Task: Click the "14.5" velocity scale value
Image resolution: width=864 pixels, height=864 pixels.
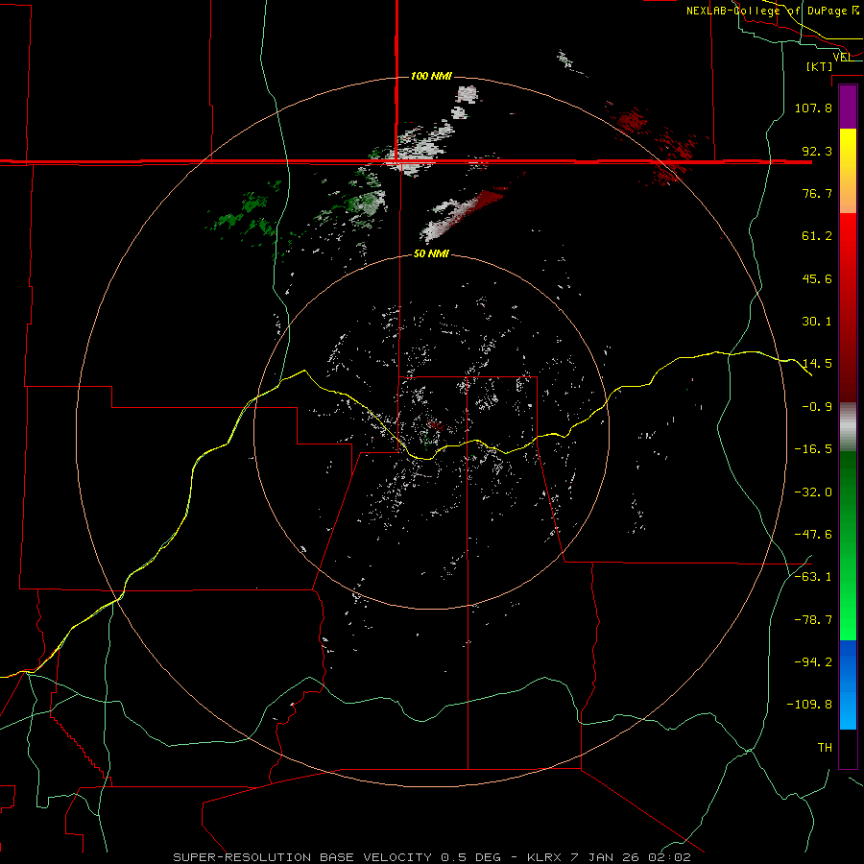Action: 817,364
